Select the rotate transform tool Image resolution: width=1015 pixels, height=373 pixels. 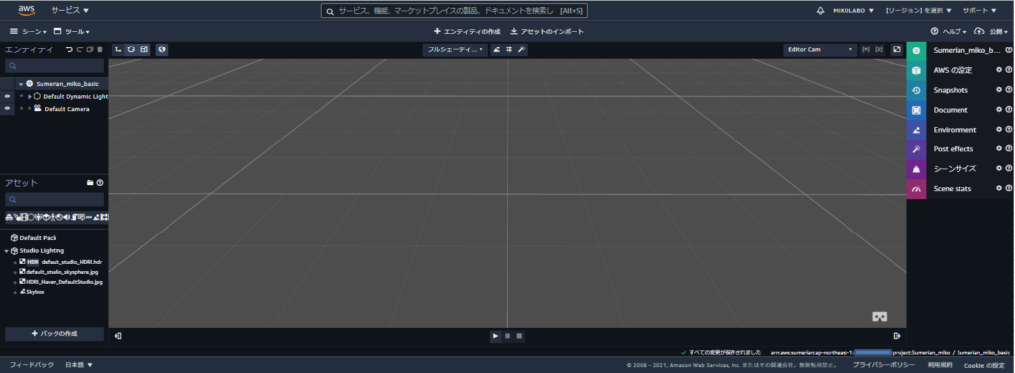pos(131,49)
